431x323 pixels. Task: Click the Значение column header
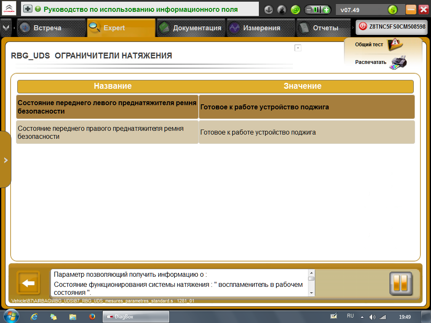tap(302, 86)
